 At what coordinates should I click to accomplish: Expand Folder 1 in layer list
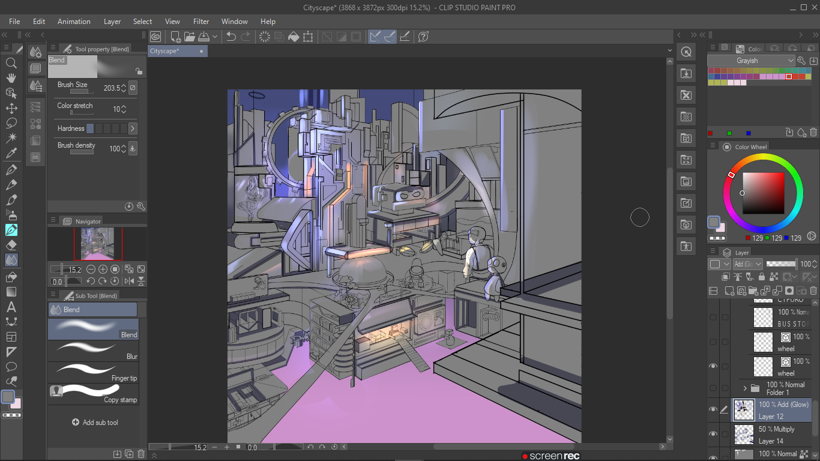click(x=745, y=388)
